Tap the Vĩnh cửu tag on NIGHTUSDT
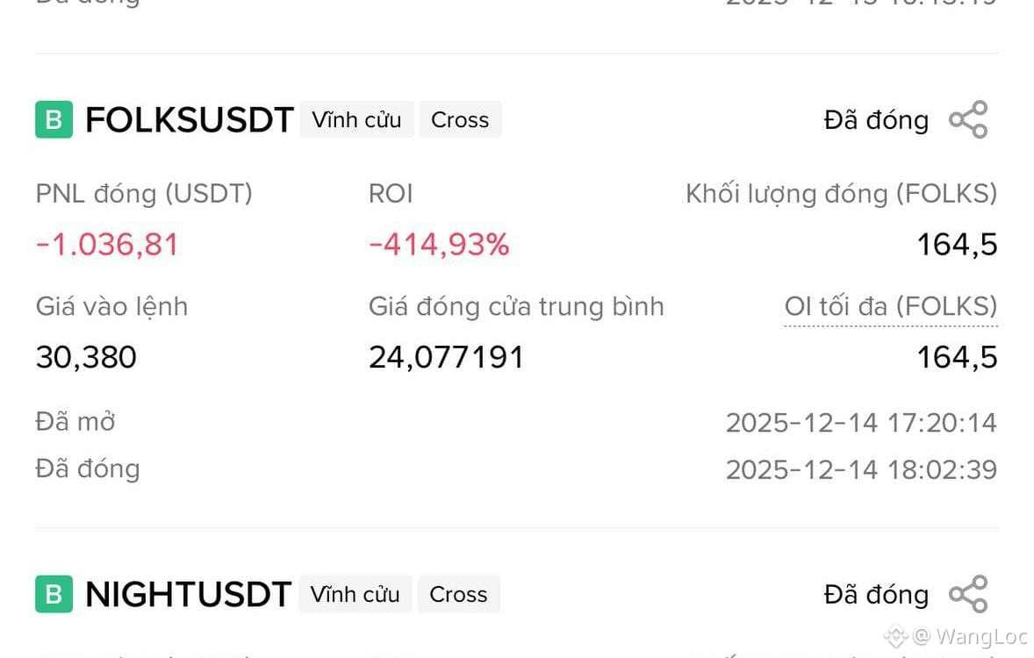 coord(355,594)
